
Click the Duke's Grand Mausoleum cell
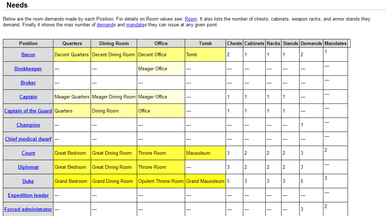pos(205,181)
